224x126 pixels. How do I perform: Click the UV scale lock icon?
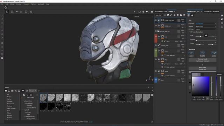pos(206,35)
